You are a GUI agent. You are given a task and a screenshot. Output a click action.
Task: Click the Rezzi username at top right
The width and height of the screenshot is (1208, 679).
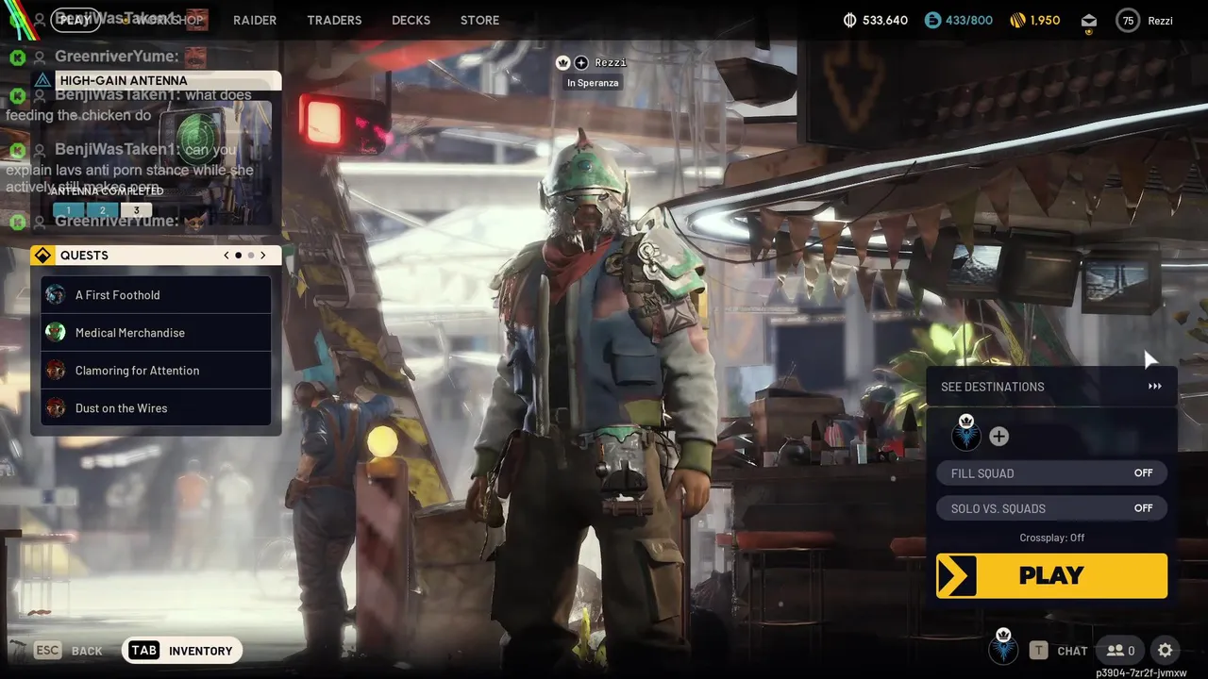1160,20
